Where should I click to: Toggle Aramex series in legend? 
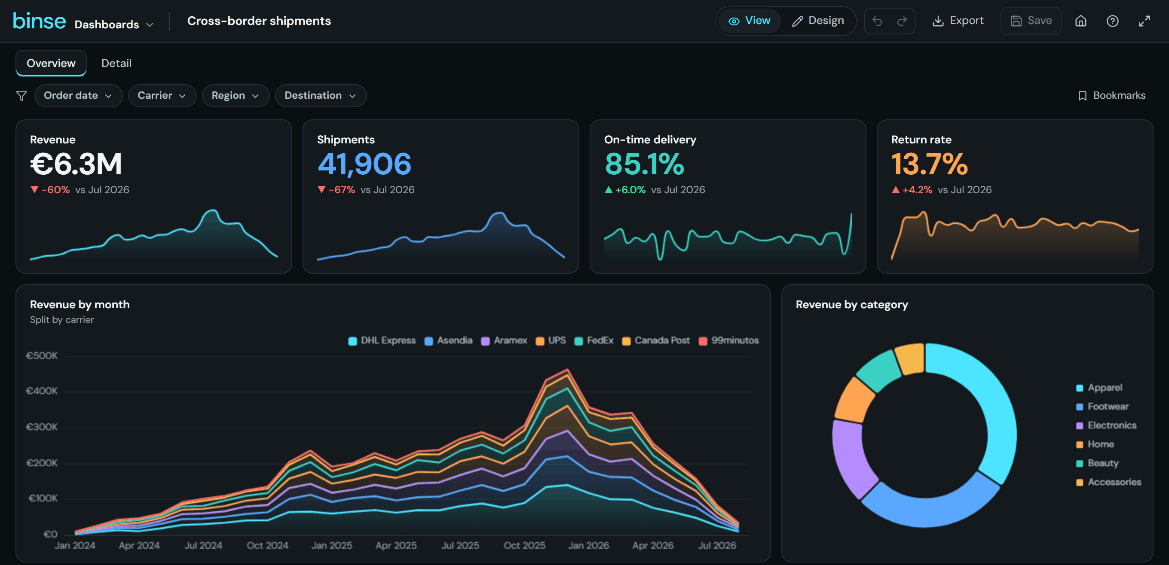[504, 340]
